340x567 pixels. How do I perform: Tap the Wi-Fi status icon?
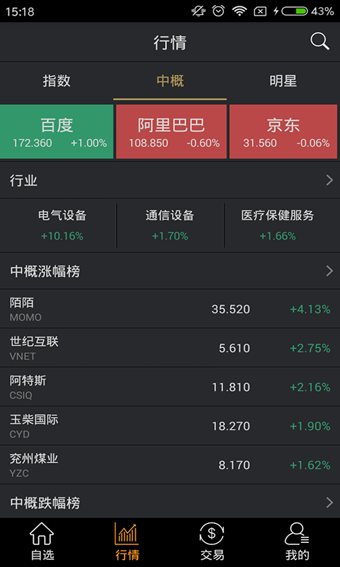pyautogui.click(x=239, y=11)
